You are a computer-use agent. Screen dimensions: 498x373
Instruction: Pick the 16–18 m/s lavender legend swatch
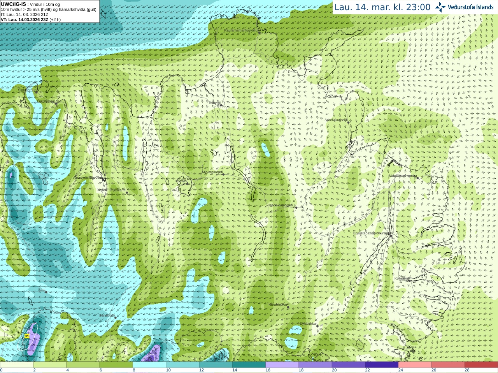point(282,365)
